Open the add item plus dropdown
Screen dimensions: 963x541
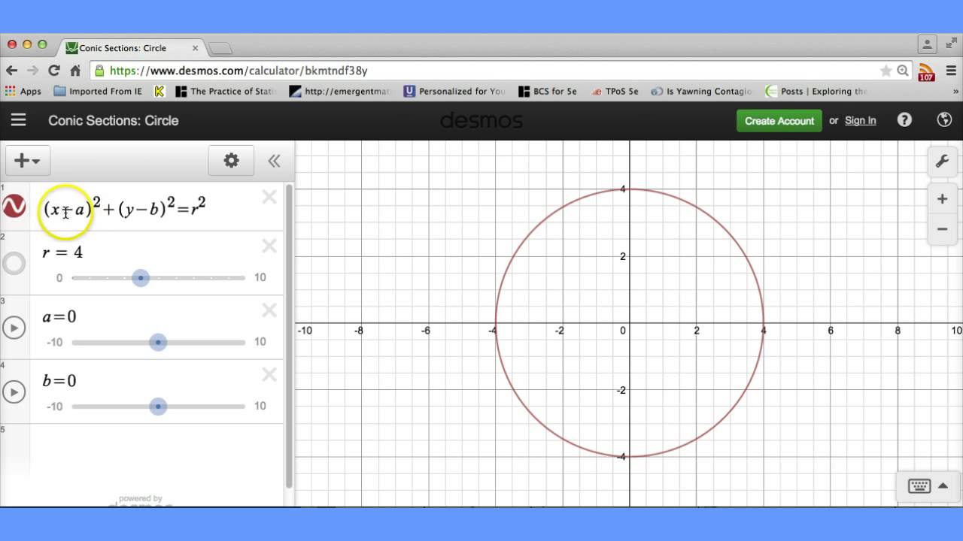click(28, 160)
